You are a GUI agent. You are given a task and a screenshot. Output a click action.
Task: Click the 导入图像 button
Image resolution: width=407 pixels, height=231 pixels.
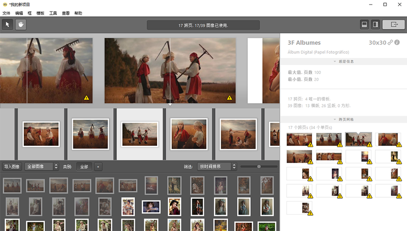coord(12,166)
